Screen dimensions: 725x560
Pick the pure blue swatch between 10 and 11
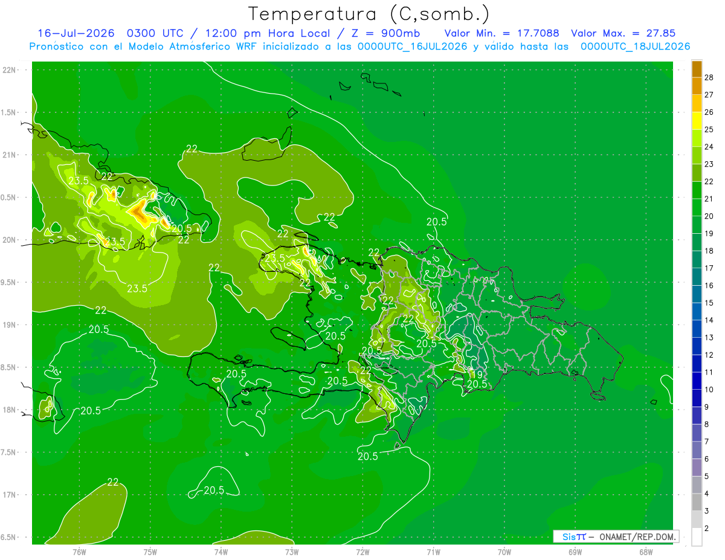tap(697, 381)
